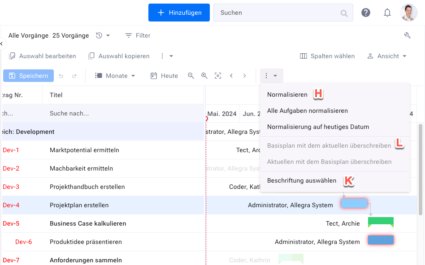Image resolution: width=425 pixels, height=265 pixels.
Task: Open the notifications bell
Action: pyautogui.click(x=387, y=13)
